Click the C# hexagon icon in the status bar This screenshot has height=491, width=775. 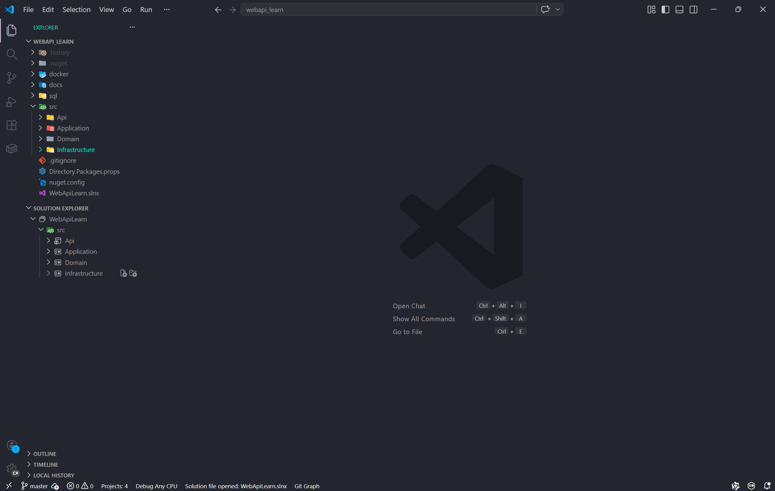pyautogui.click(x=752, y=486)
